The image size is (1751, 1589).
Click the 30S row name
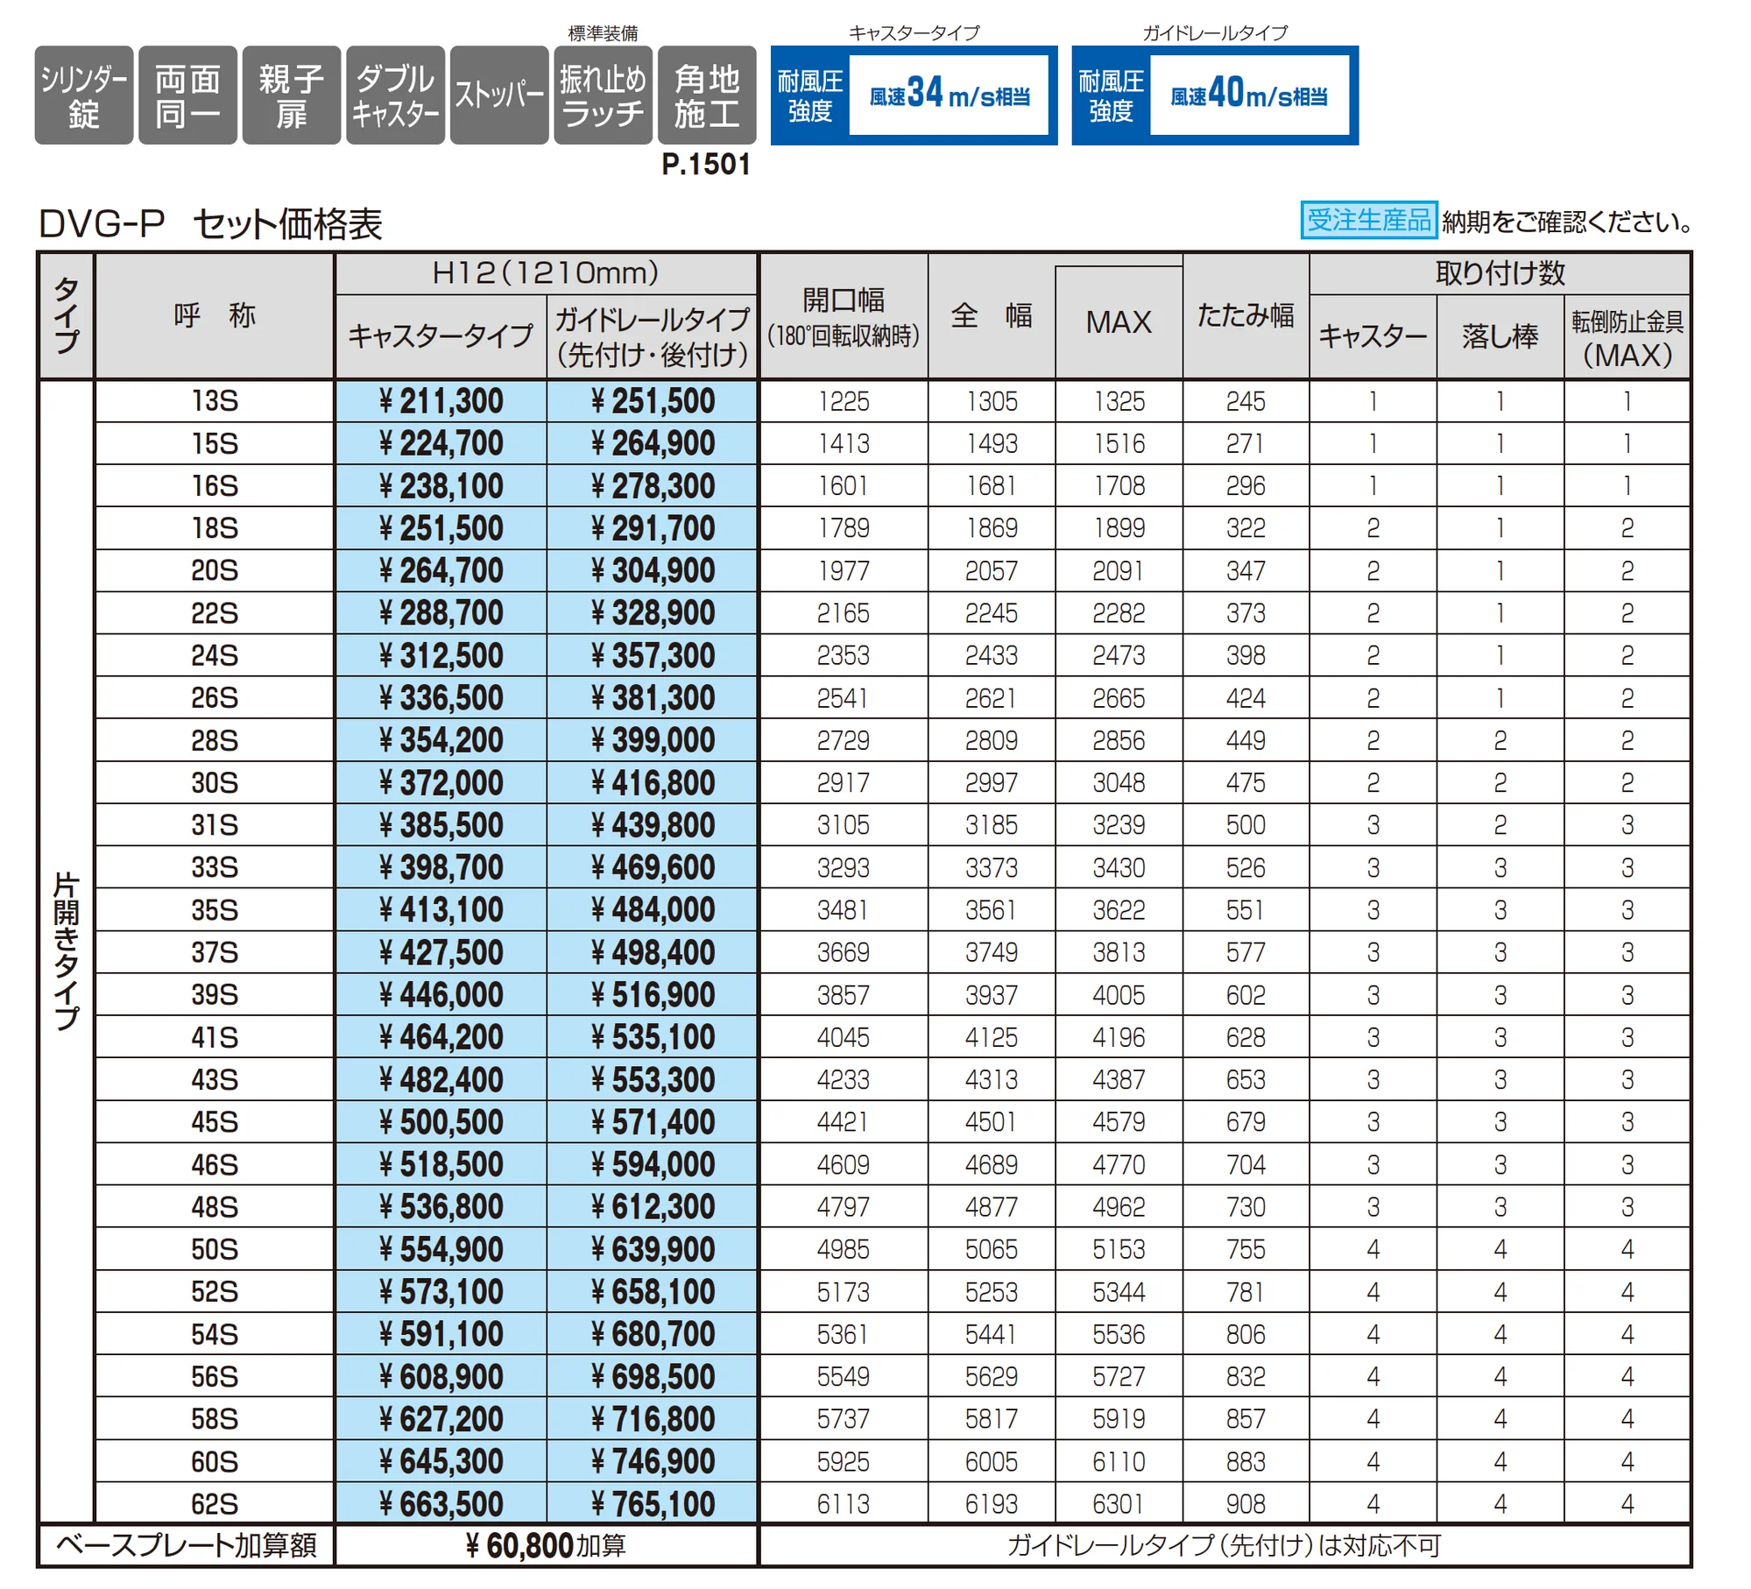[x=215, y=783]
